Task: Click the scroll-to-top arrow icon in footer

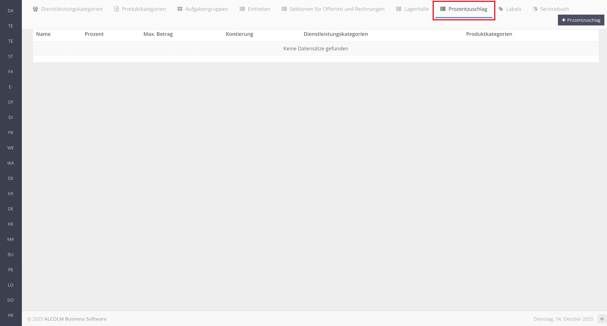Action: pyautogui.click(x=602, y=319)
